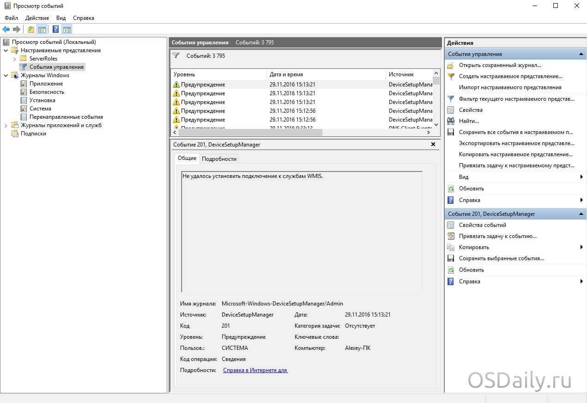Viewport: 587px width, 403px height.
Task: Toggle the Action pane toolbar icon
Action: [67, 30]
